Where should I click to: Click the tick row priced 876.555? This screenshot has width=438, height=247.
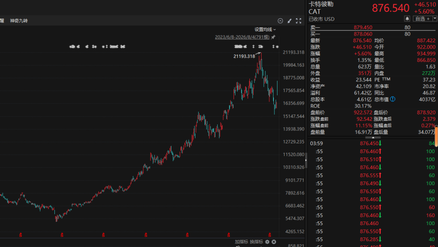click(373, 175)
